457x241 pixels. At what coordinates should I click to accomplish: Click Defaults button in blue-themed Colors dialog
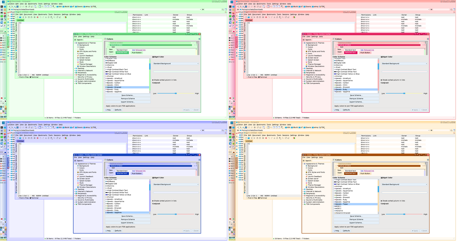[x=117, y=231]
